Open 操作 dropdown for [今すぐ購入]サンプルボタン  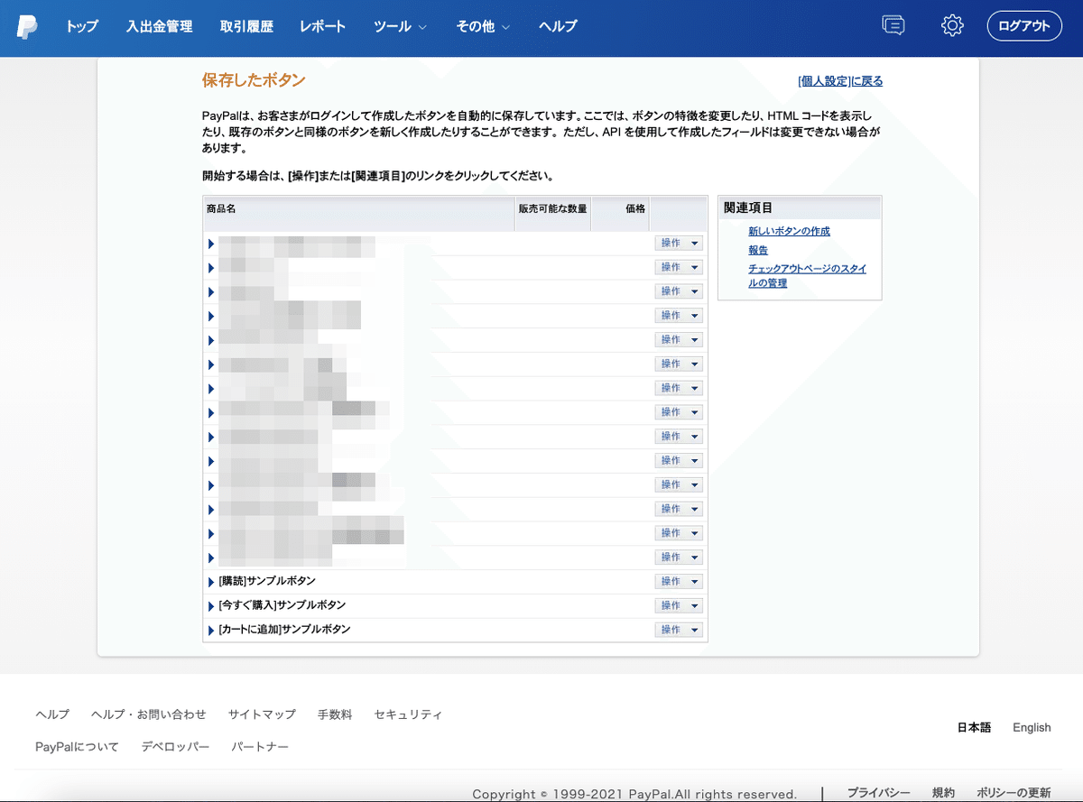(x=679, y=605)
